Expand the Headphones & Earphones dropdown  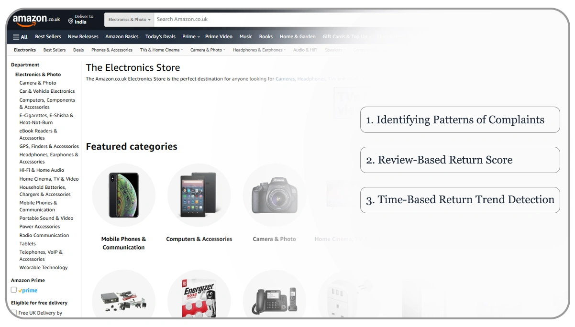[x=258, y=50]
